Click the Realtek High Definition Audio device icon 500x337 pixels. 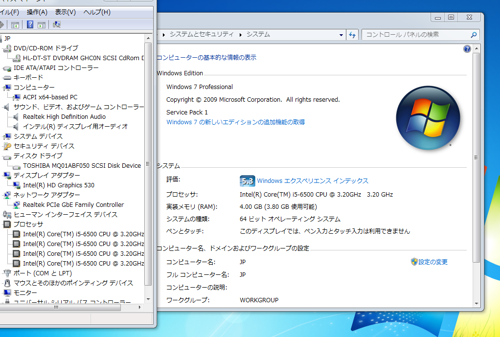click(x=16, y=116)
